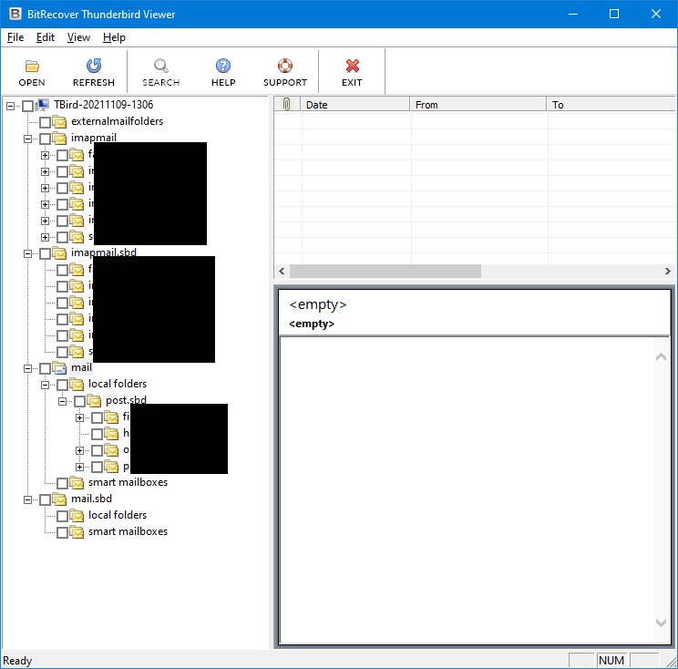
Task: Select the externalmailfolders tree label
Action: 118,121
